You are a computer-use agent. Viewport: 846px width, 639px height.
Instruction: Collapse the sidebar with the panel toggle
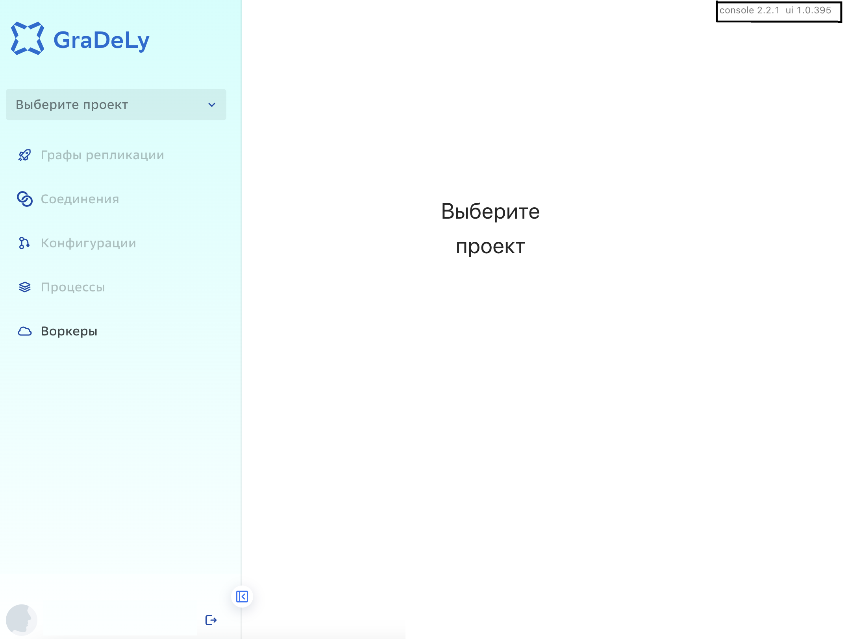pos(242,597)
